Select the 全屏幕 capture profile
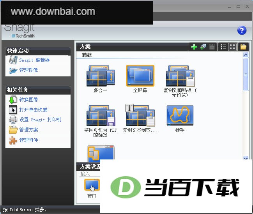The height and width of the screenshot is (214, 253). [x=140, y=79]
